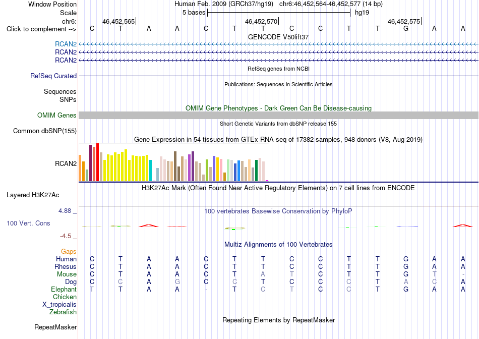Click the gray OMIM Genes item bar
Screen dimensions: 479x339
point(279,115)
